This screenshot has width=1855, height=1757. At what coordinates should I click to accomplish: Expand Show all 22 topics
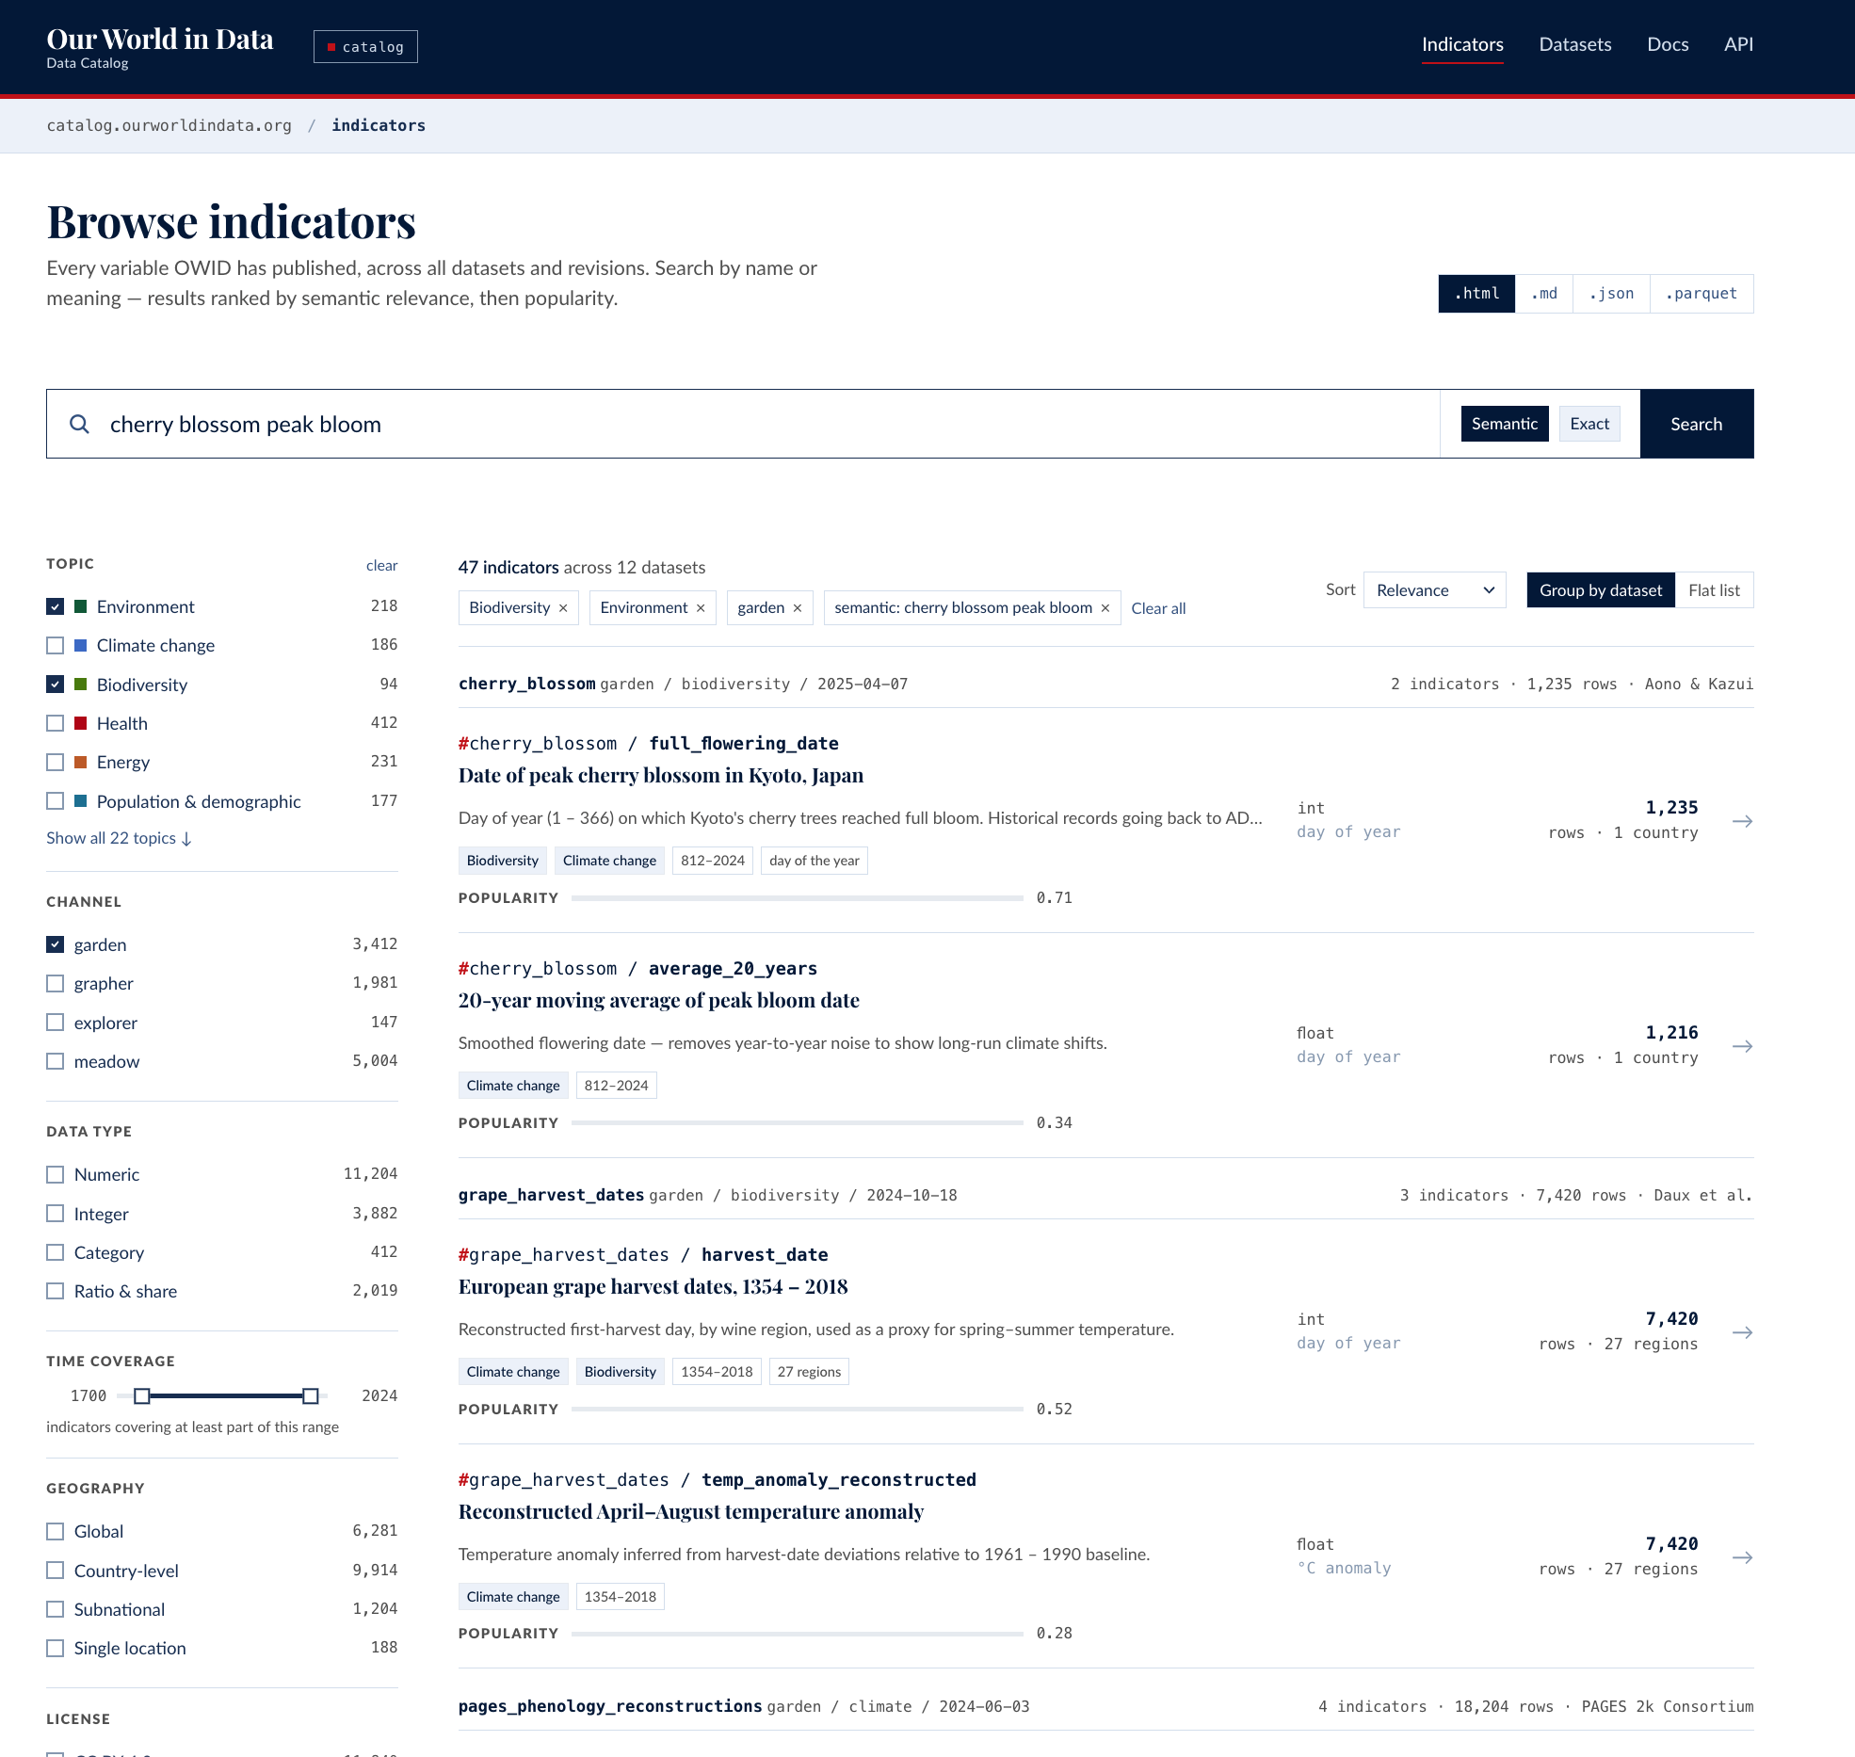pyautogui.click(x=119, y=838)
